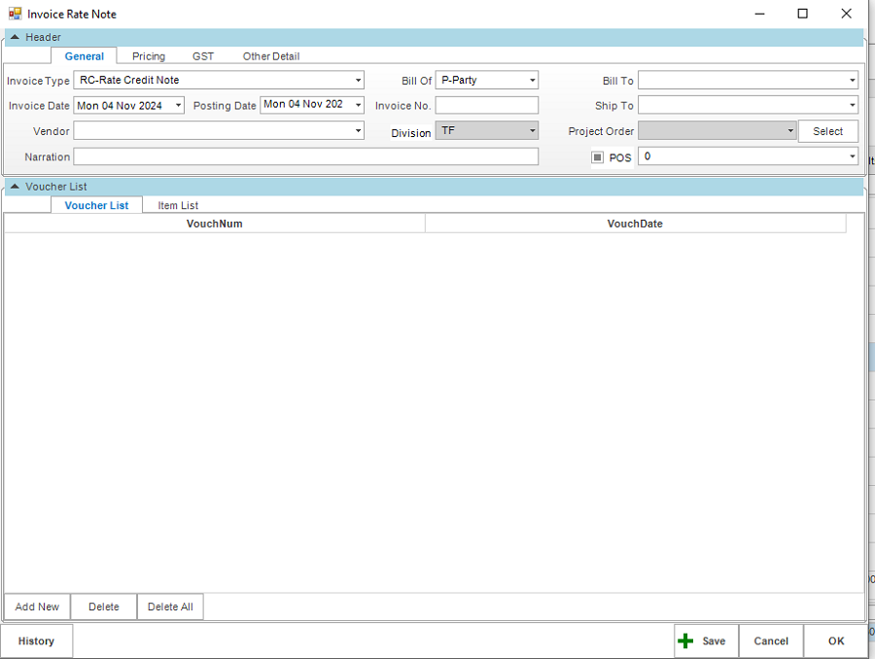Open the History button

[36, 642]
